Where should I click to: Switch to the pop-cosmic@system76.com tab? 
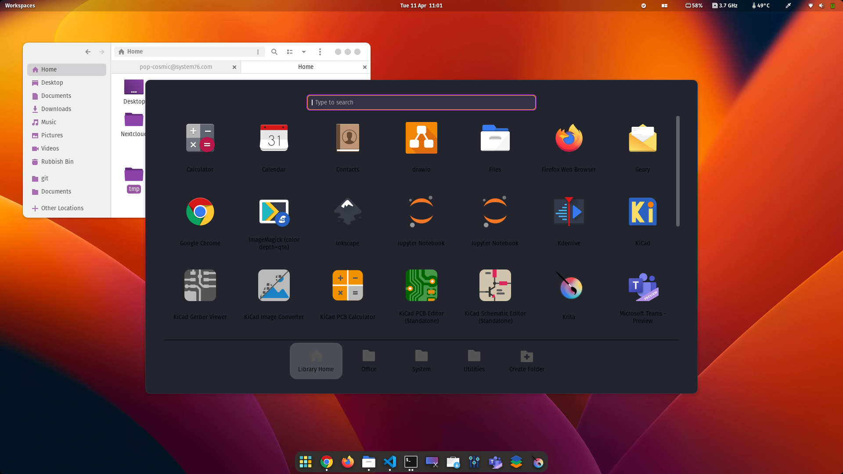[x=176, y=67]
